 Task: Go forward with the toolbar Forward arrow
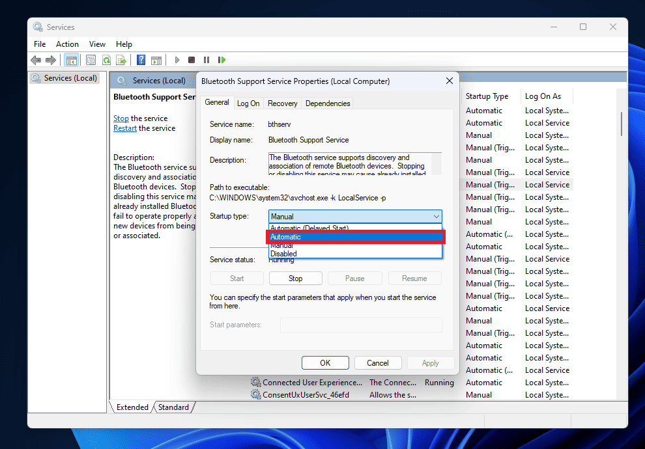pos(51,61)
